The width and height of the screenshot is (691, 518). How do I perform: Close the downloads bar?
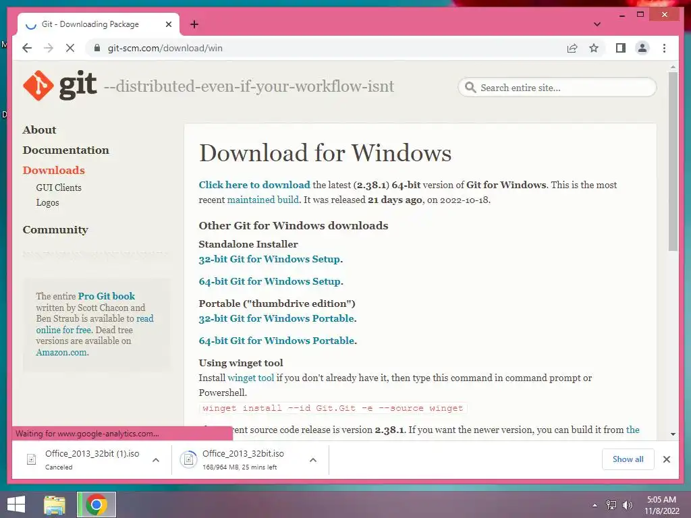666,459
